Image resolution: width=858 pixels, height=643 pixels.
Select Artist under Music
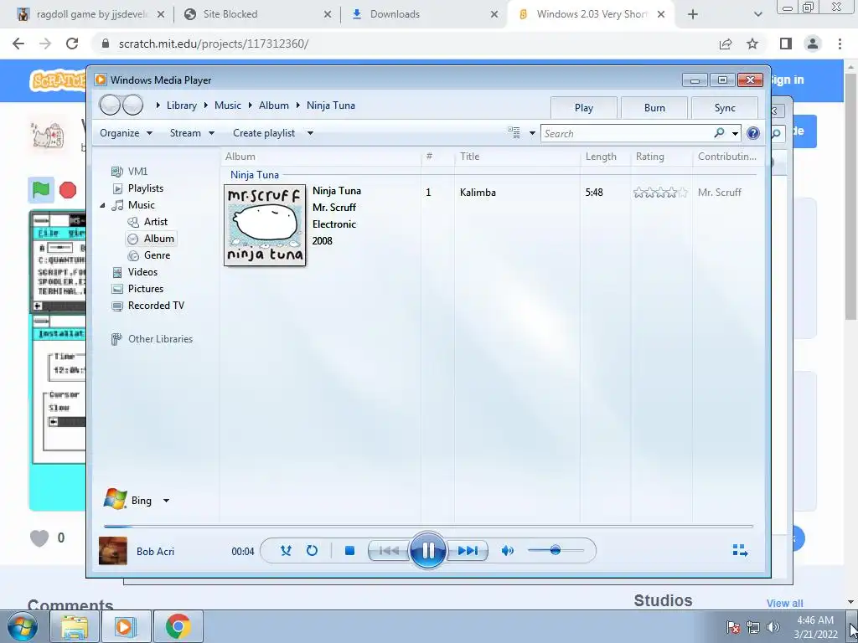(x=155, y=221)
